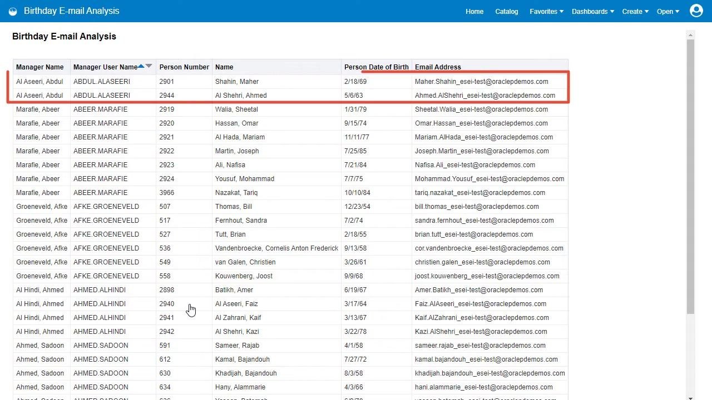
Task: Click birth date 12/23/54
Action: tap(357, 207)
